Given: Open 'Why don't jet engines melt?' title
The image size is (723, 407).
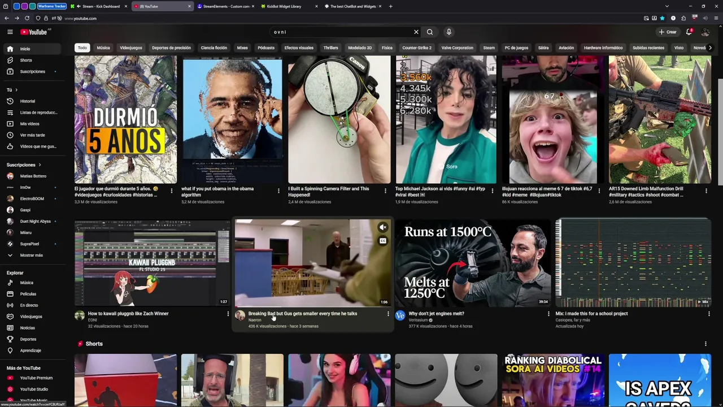Looking at the screenshot, I should (437, 314).
